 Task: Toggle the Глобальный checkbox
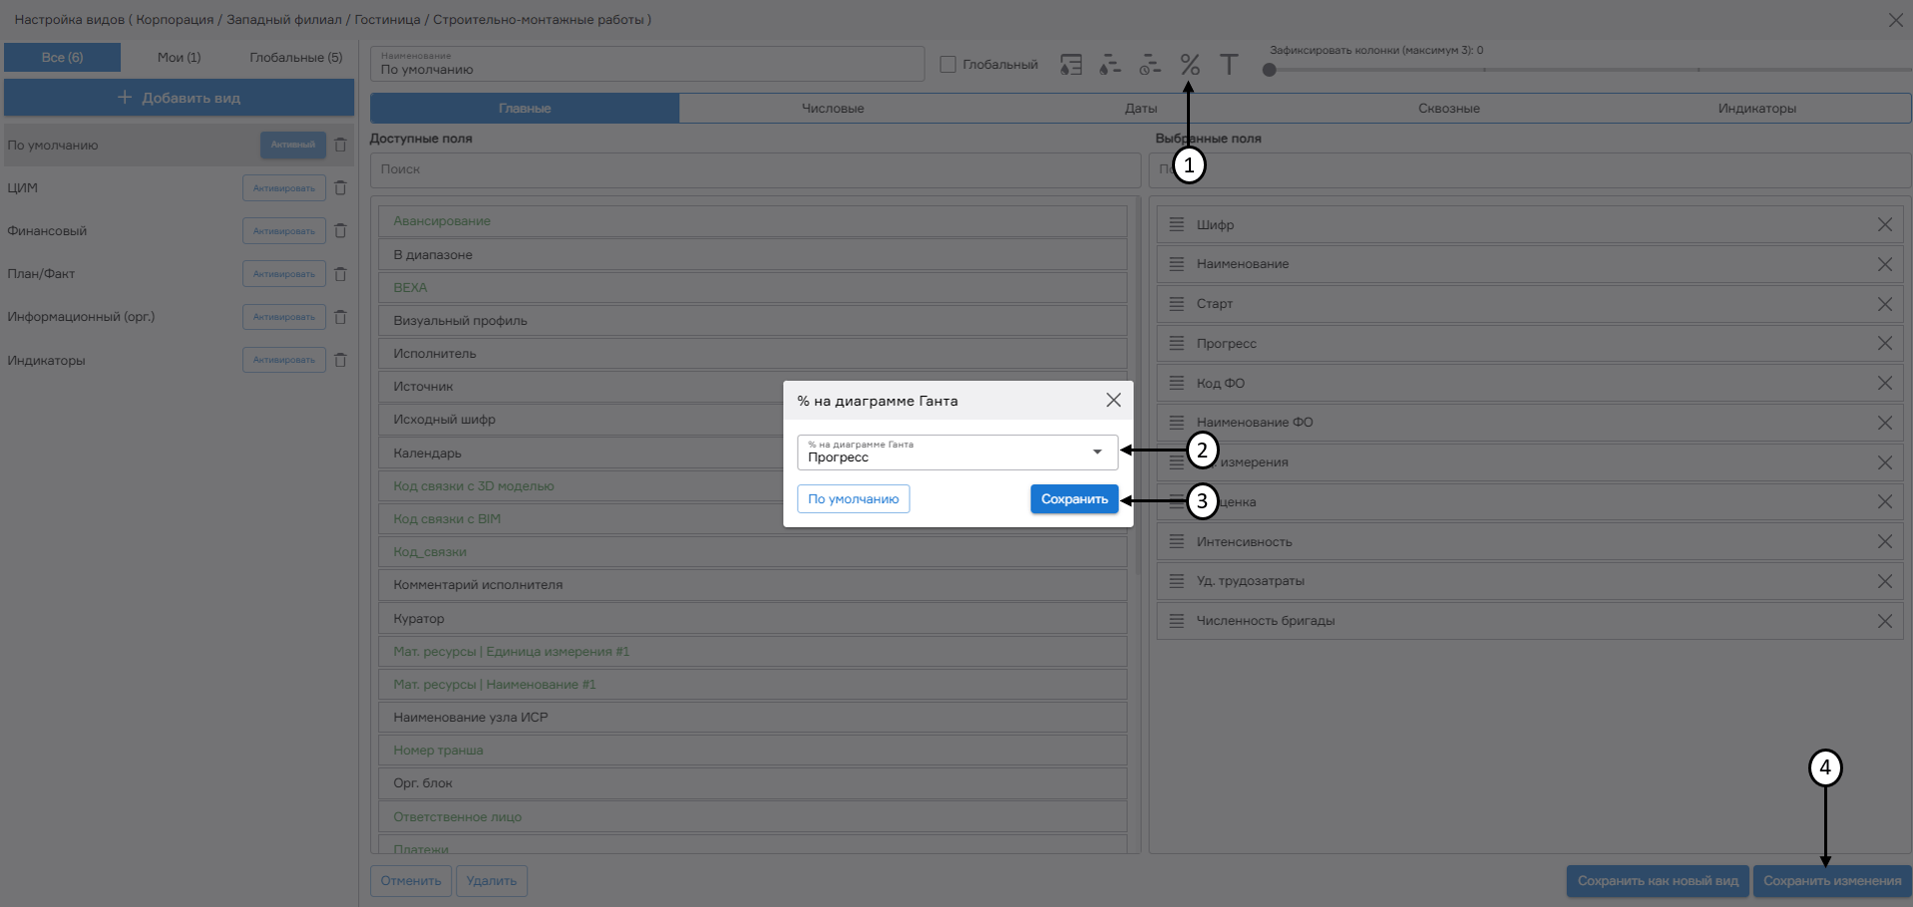point(949,65)
